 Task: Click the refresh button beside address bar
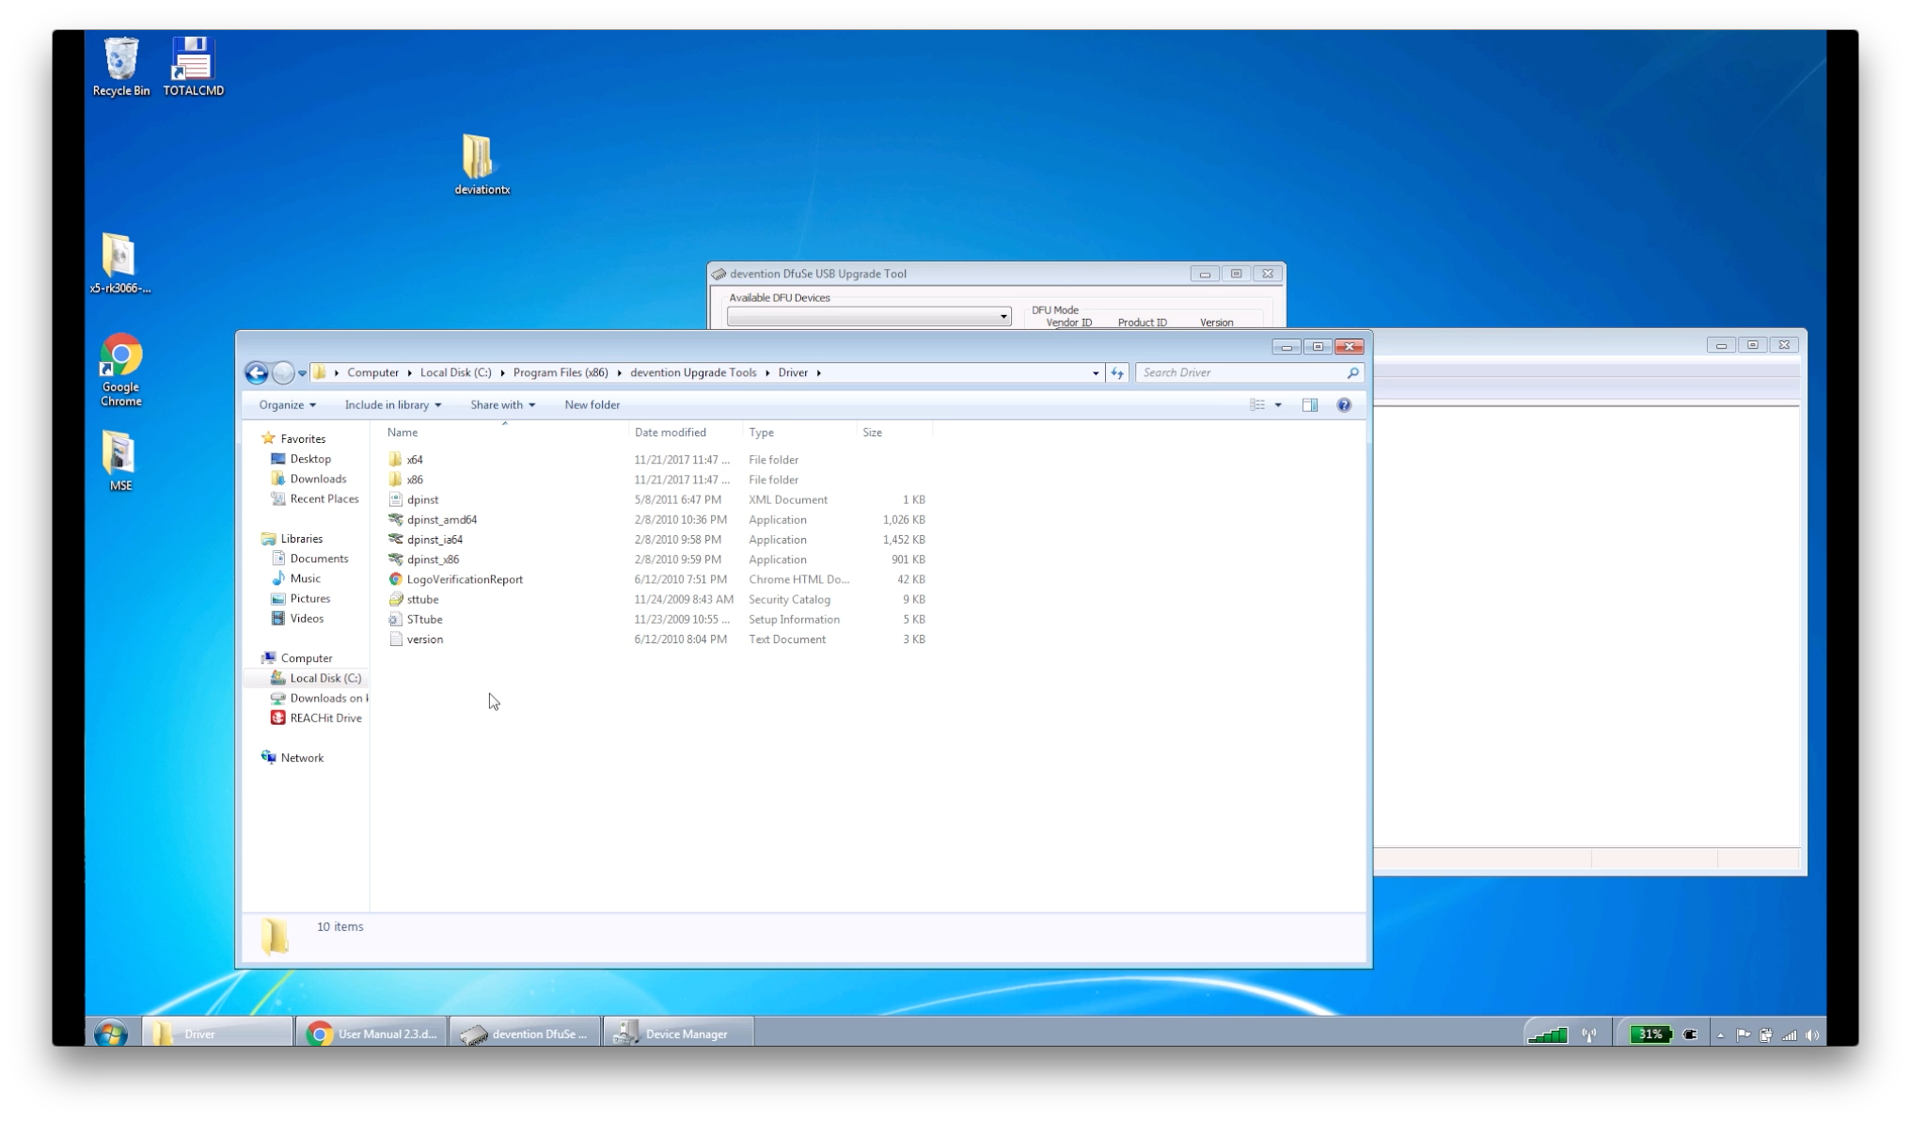click(1117, 373)
